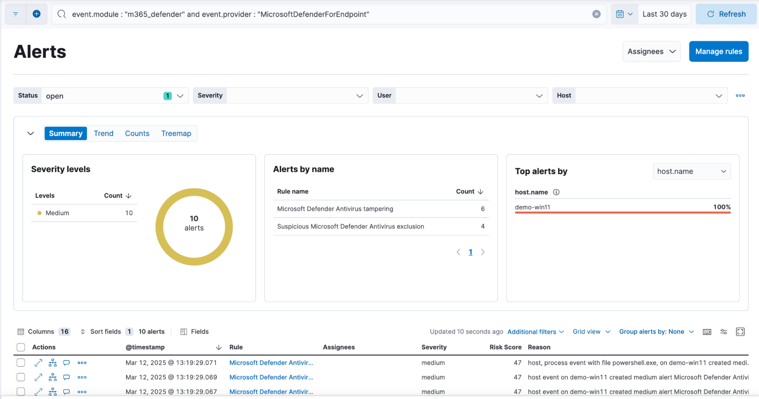Click the Refresh button
Image resolution: width=759 pixels, height=399 pixels.
pyautogui.click(x=726, y=14)
